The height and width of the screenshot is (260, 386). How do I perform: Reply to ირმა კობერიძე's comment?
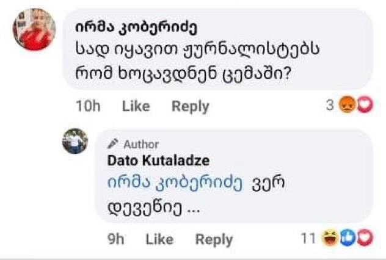(190, 106)
